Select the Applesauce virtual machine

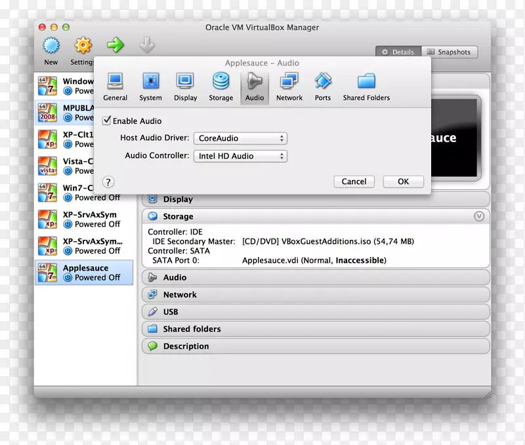84,273
